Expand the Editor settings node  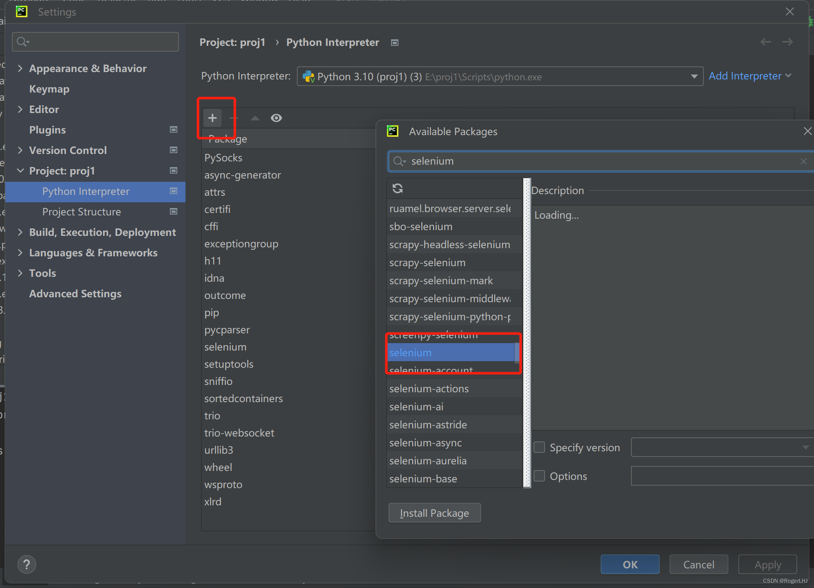[x=20, y=109]
